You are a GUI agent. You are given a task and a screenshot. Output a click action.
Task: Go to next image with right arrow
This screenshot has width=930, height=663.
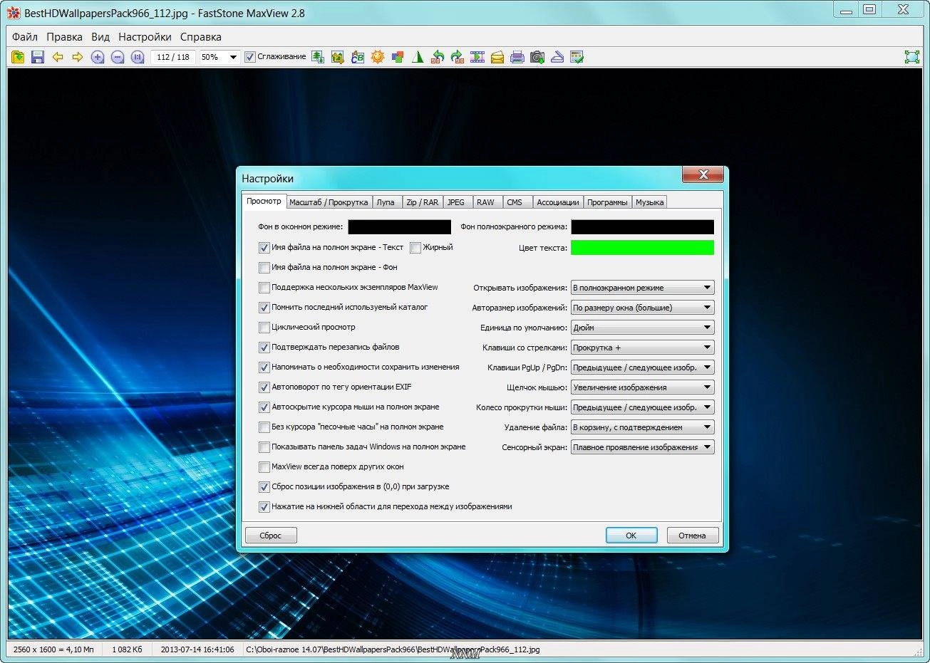point(78,57)
